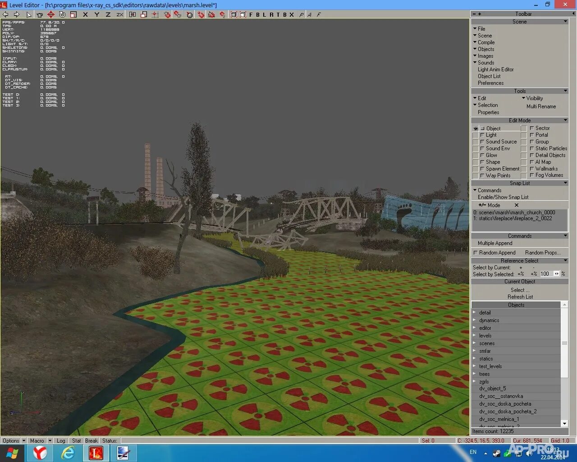Enable the Random Append checkbox
577x462 pixels.
click(476, 253)
